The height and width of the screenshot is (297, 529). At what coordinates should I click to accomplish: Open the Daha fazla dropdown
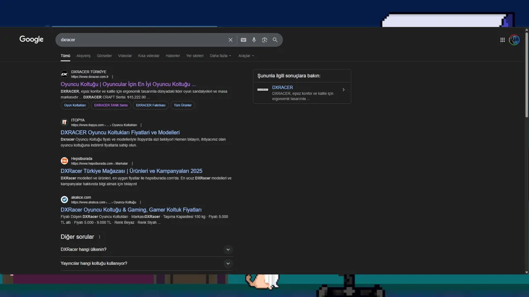(220, 56)
